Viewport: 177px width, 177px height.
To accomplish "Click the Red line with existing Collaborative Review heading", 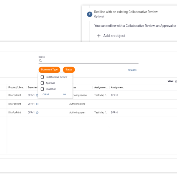I will (x=126, y=12).
